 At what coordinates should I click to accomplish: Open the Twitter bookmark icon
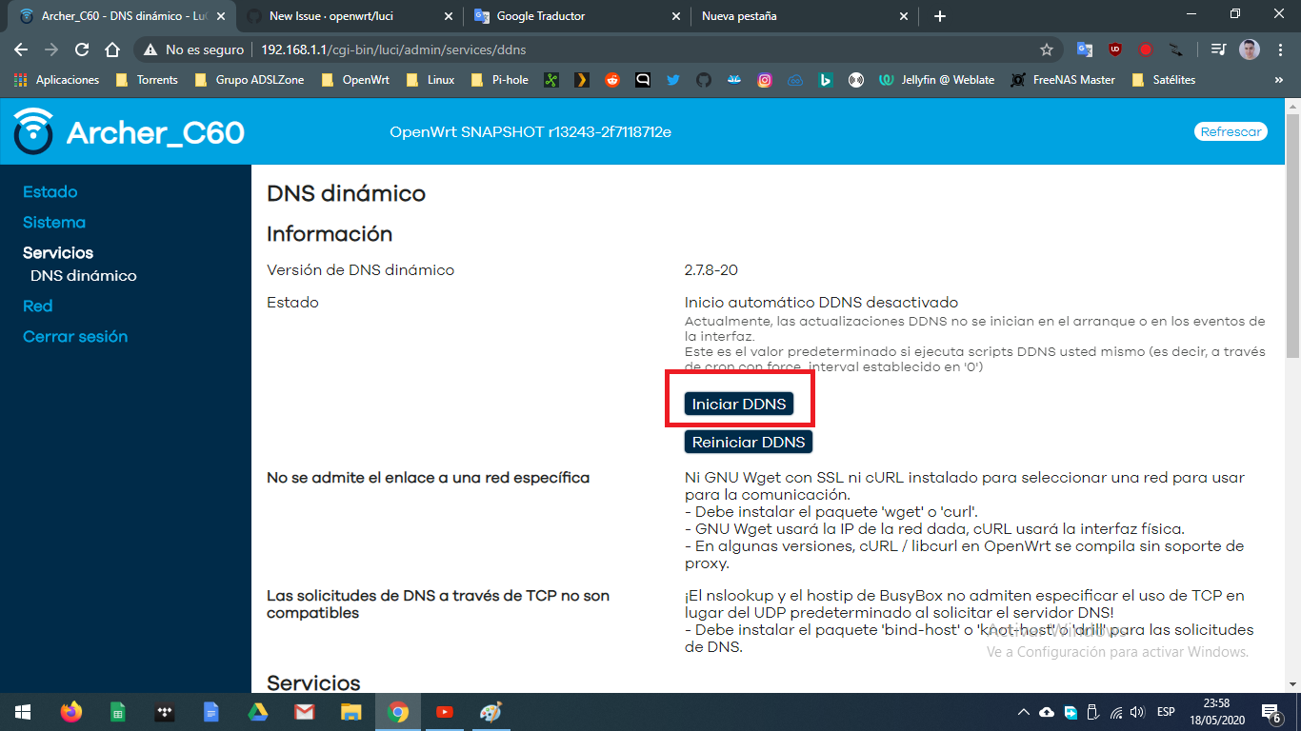point(672,80)
